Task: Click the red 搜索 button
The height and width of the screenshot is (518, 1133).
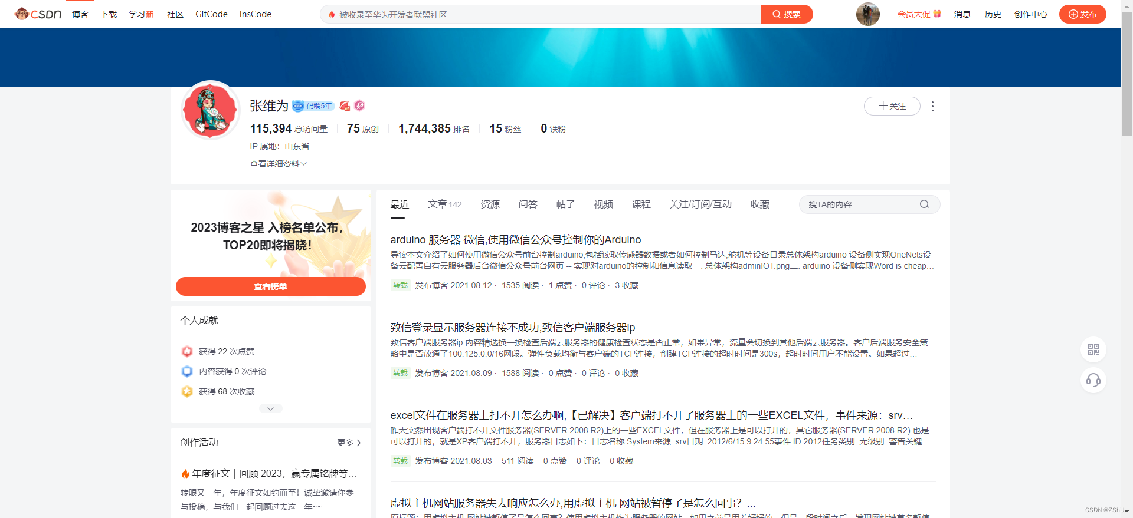Action: (787, 14)
